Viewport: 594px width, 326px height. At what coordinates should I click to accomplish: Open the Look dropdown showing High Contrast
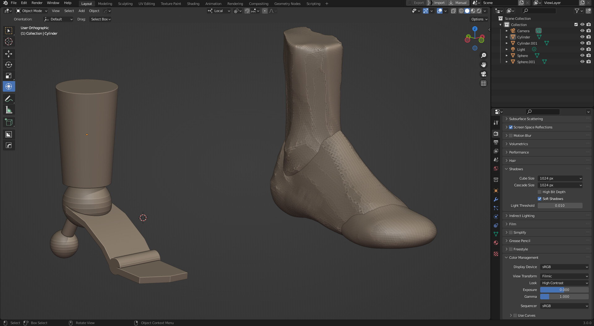(x=564, y=283)
